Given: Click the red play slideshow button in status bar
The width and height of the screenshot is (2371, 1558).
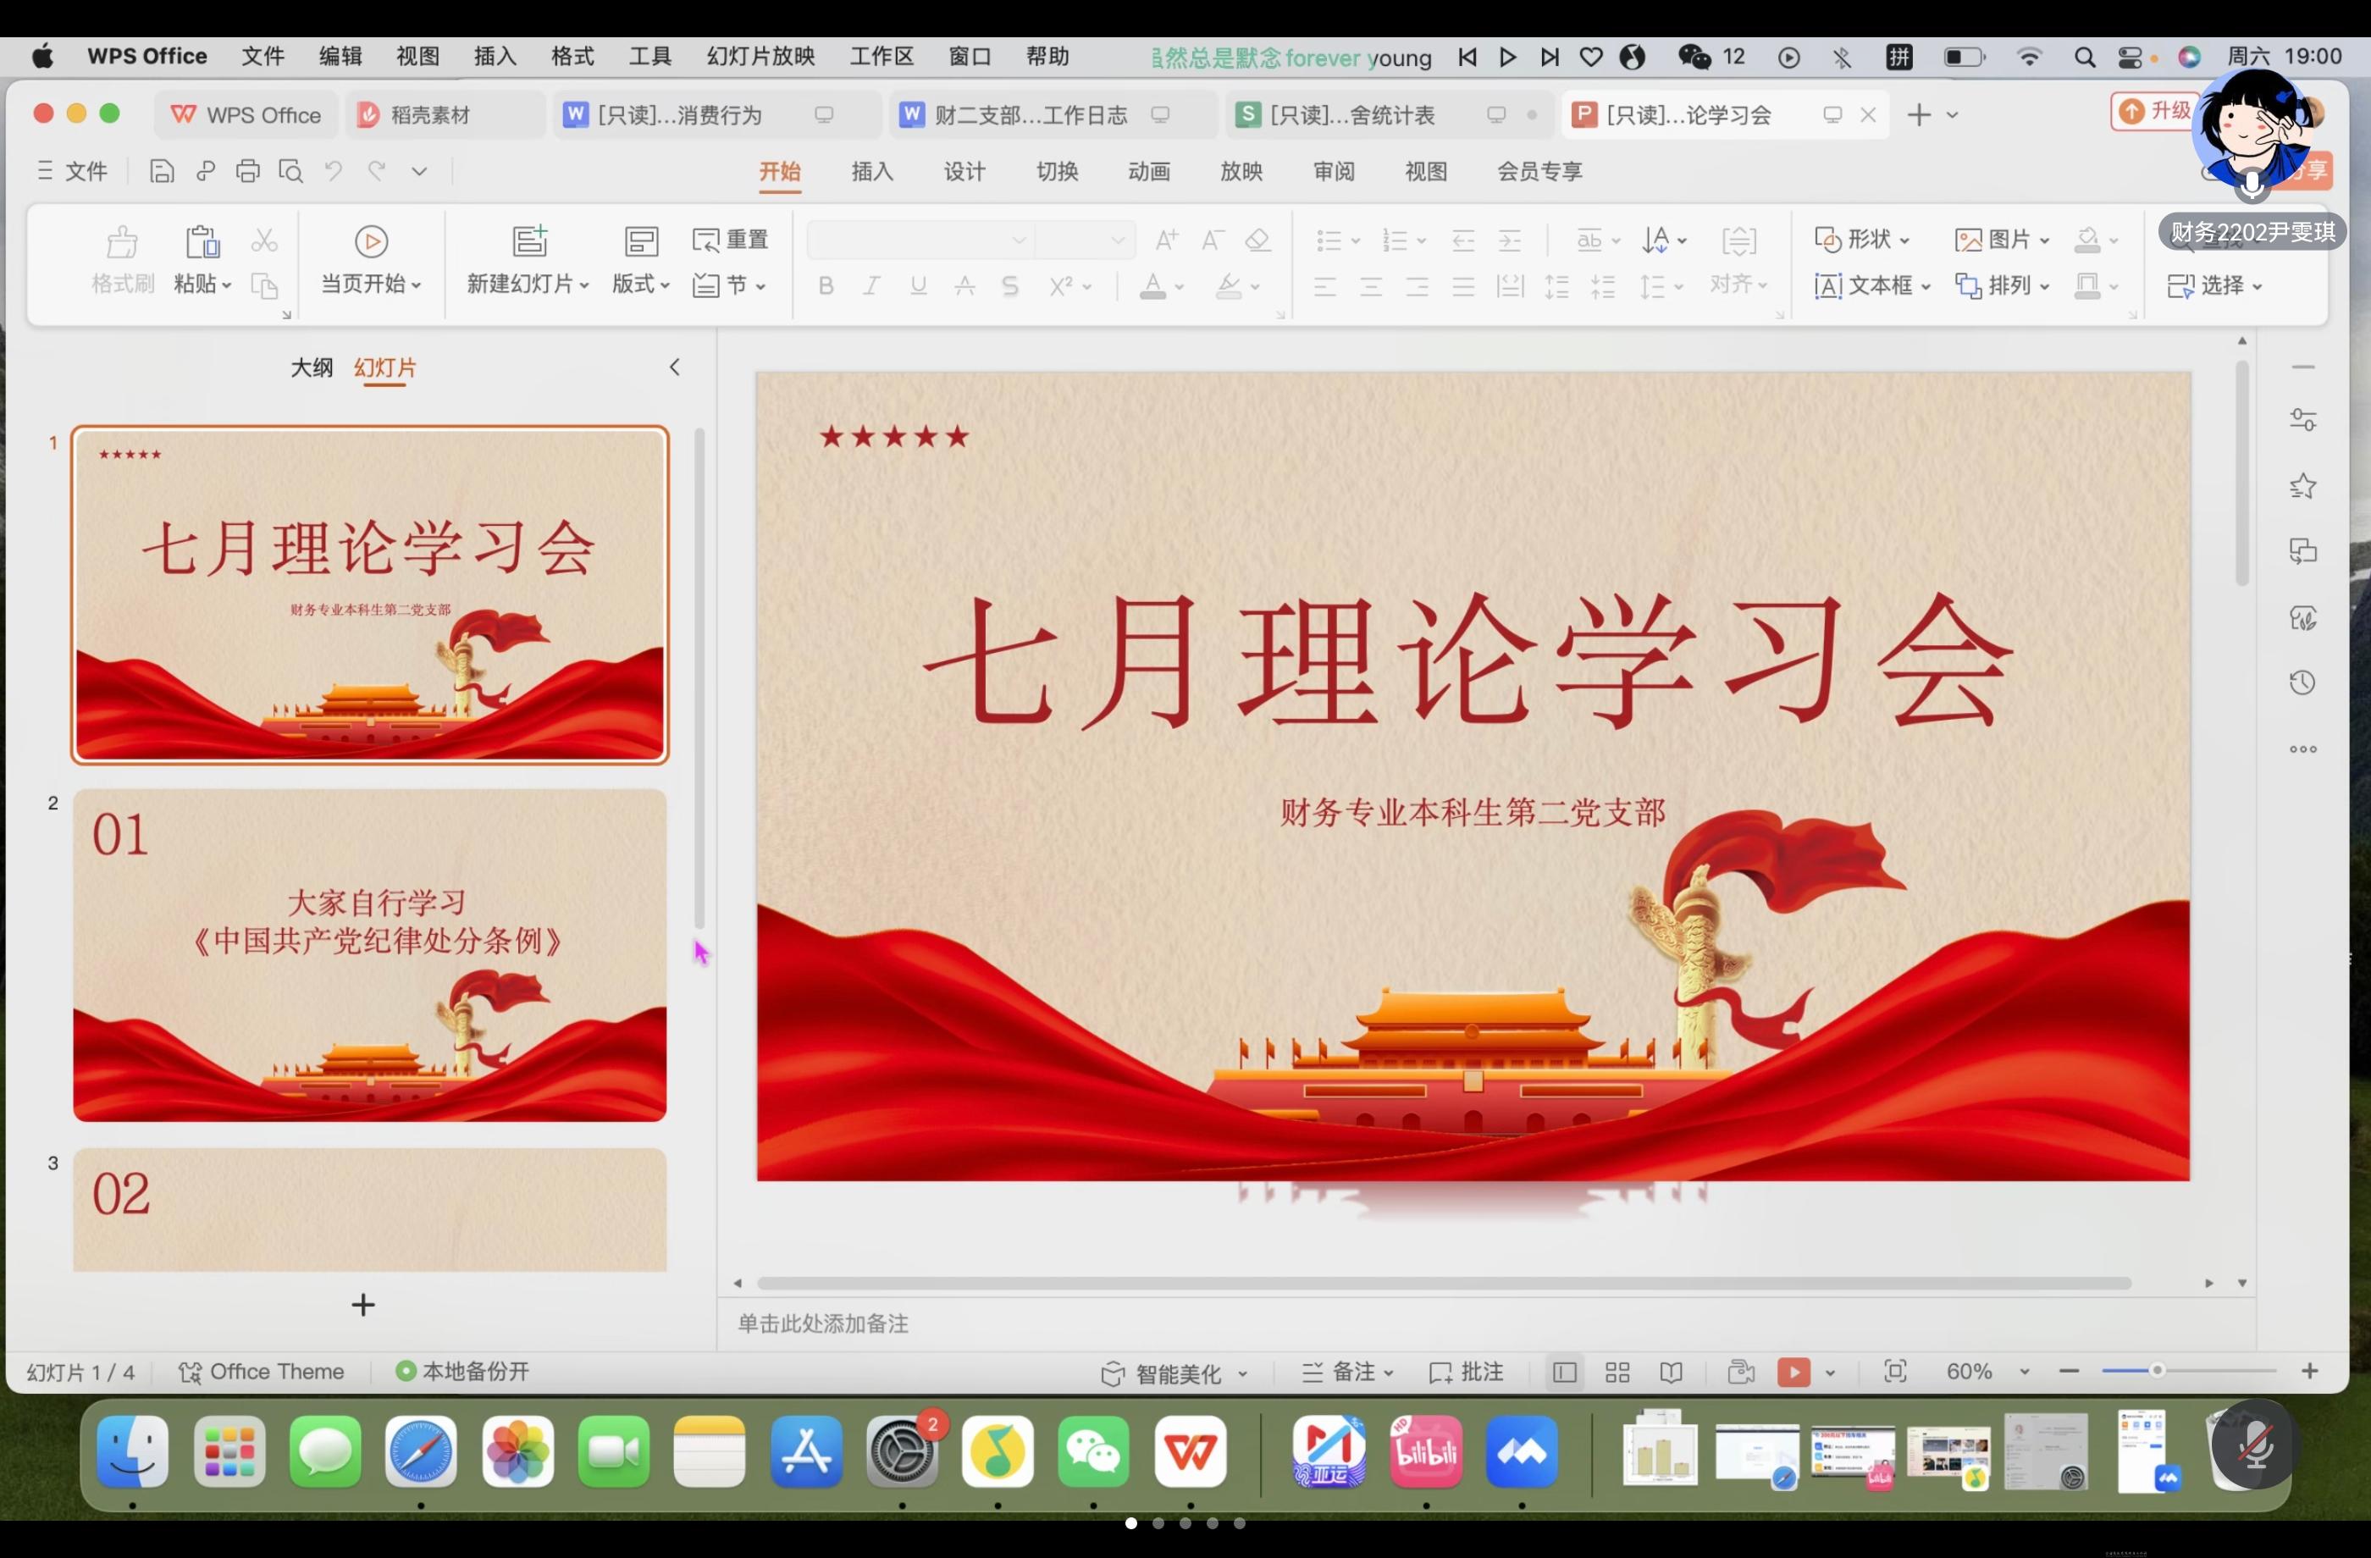Looking at the screenshot, I should coord(1793,1373).
